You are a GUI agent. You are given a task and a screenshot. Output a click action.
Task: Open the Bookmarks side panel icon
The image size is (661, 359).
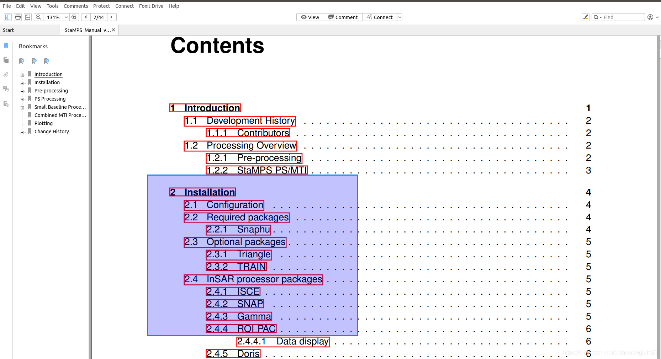pyautogui.click(x=6, y=45)
